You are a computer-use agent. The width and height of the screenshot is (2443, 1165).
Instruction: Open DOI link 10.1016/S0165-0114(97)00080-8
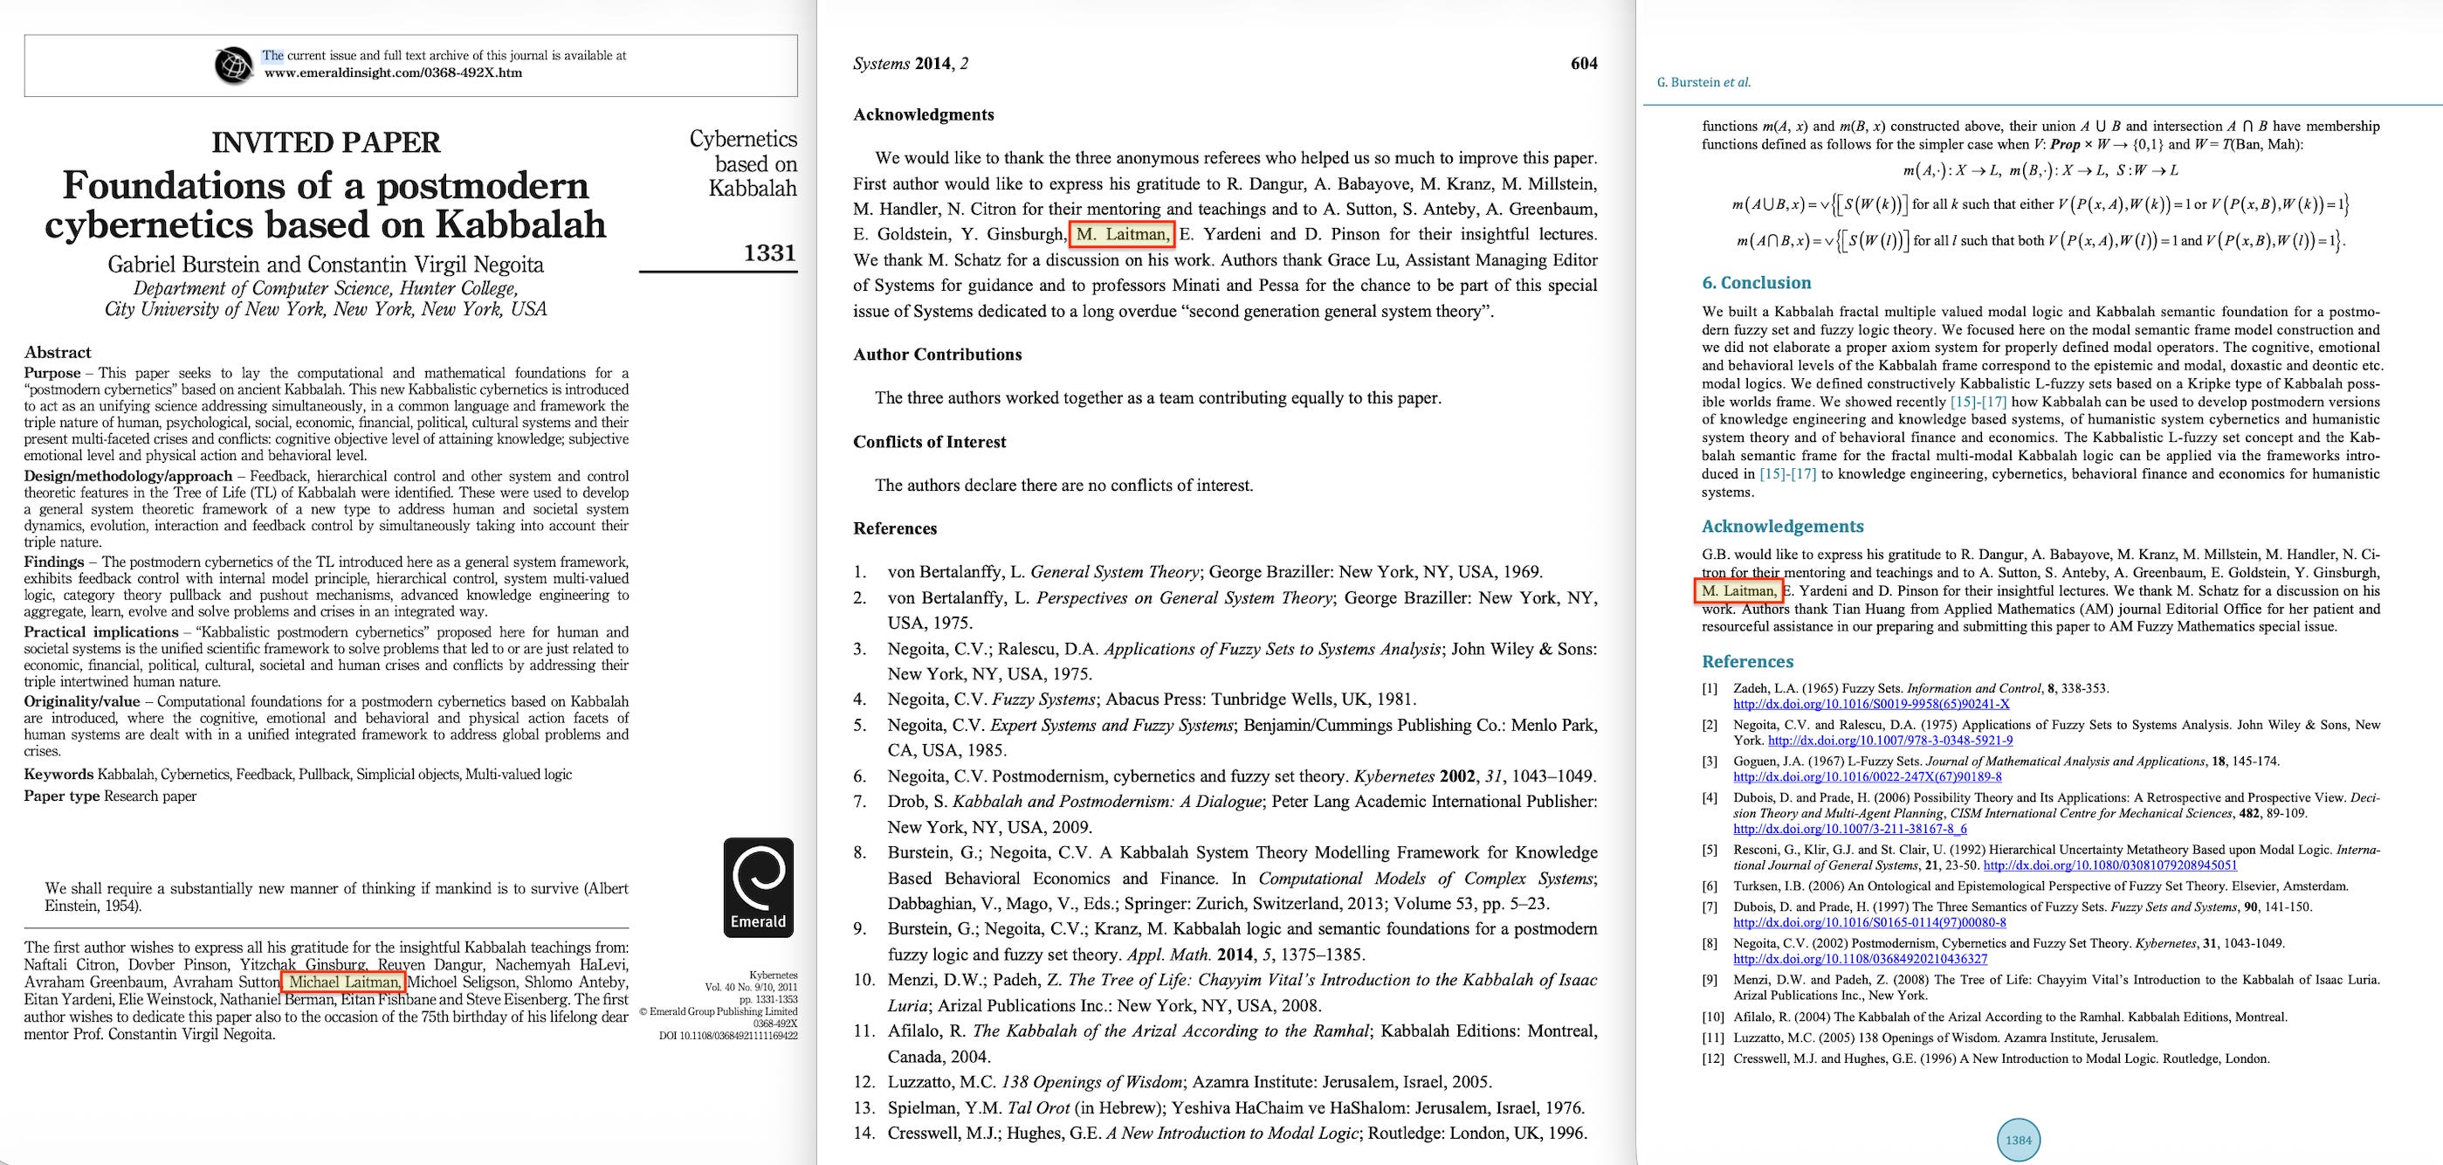pos(1869,922)
